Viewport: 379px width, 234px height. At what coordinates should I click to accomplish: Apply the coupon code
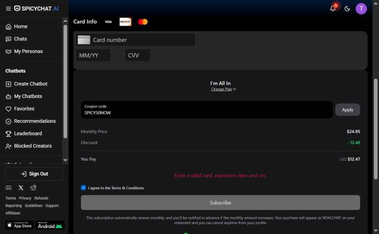(x=348, y=110)
